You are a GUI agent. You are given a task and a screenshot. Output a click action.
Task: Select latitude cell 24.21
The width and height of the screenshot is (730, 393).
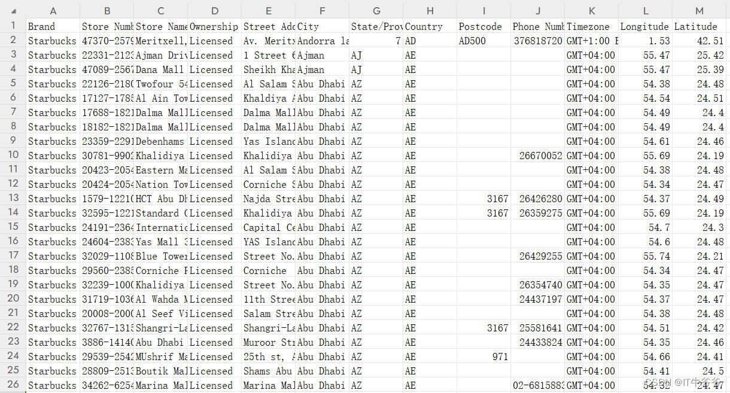tap(699, 256)
